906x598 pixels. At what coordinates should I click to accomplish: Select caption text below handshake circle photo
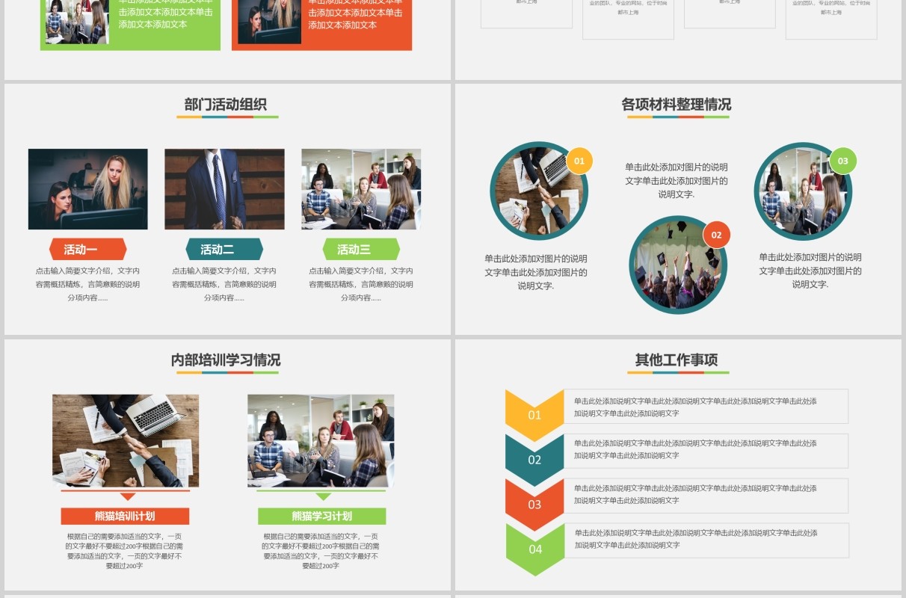[536, 272]
